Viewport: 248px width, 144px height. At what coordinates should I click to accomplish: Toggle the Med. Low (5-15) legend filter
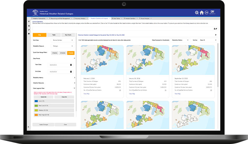coord(54,105)
